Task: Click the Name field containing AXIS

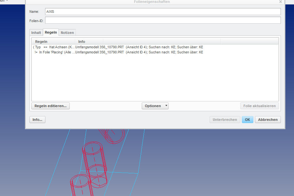Action: tap(163, 12)
